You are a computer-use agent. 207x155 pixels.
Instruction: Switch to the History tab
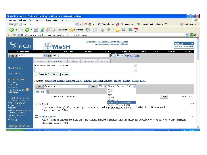click(74, 61)
